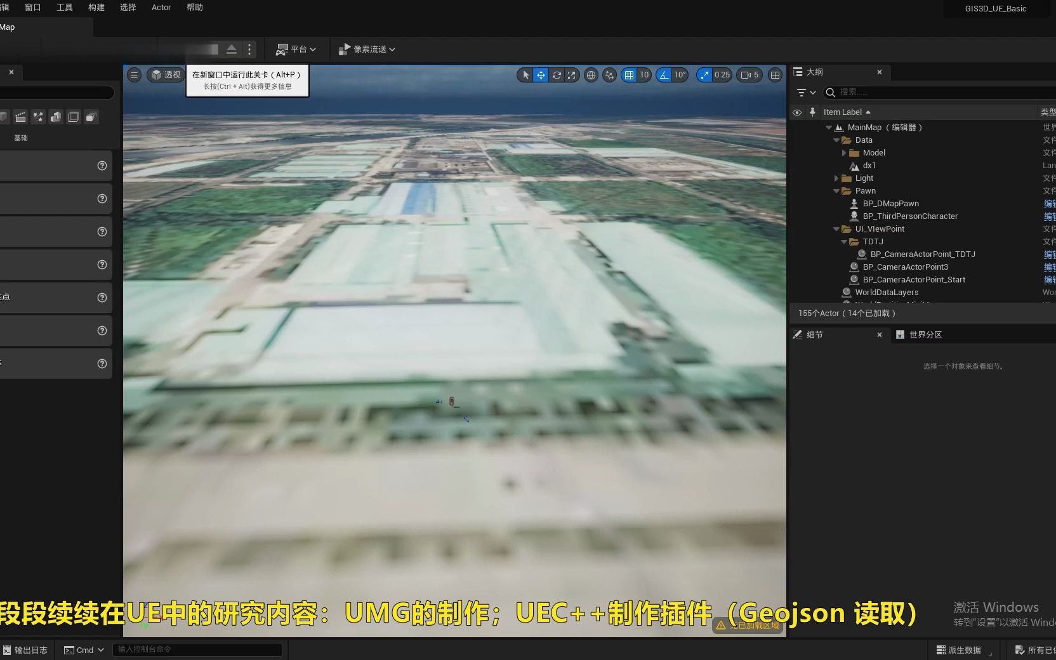Open the 平台 dropdown
This screenshot has height=660, width=1056.
[x=296, y=49]
